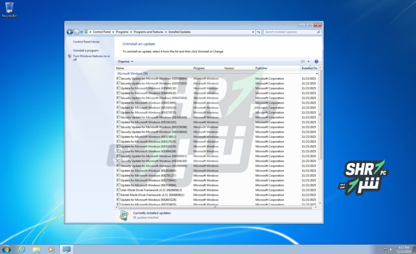Open the Start menu orb
The height and width of the screenshot is (254, 416).
[x=6, y=249]
